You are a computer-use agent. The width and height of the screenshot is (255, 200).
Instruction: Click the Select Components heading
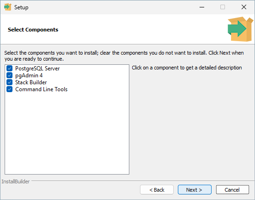point(33,30)
